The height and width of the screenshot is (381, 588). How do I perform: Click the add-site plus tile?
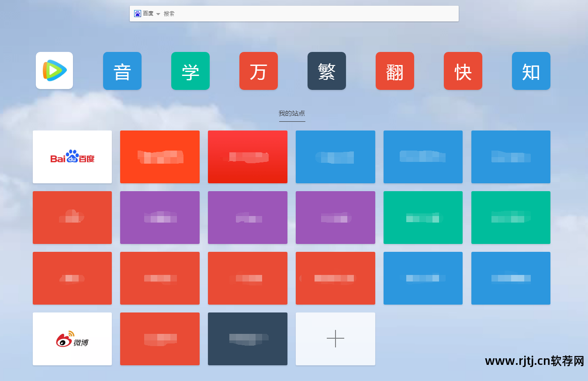[x=335, y=339]
